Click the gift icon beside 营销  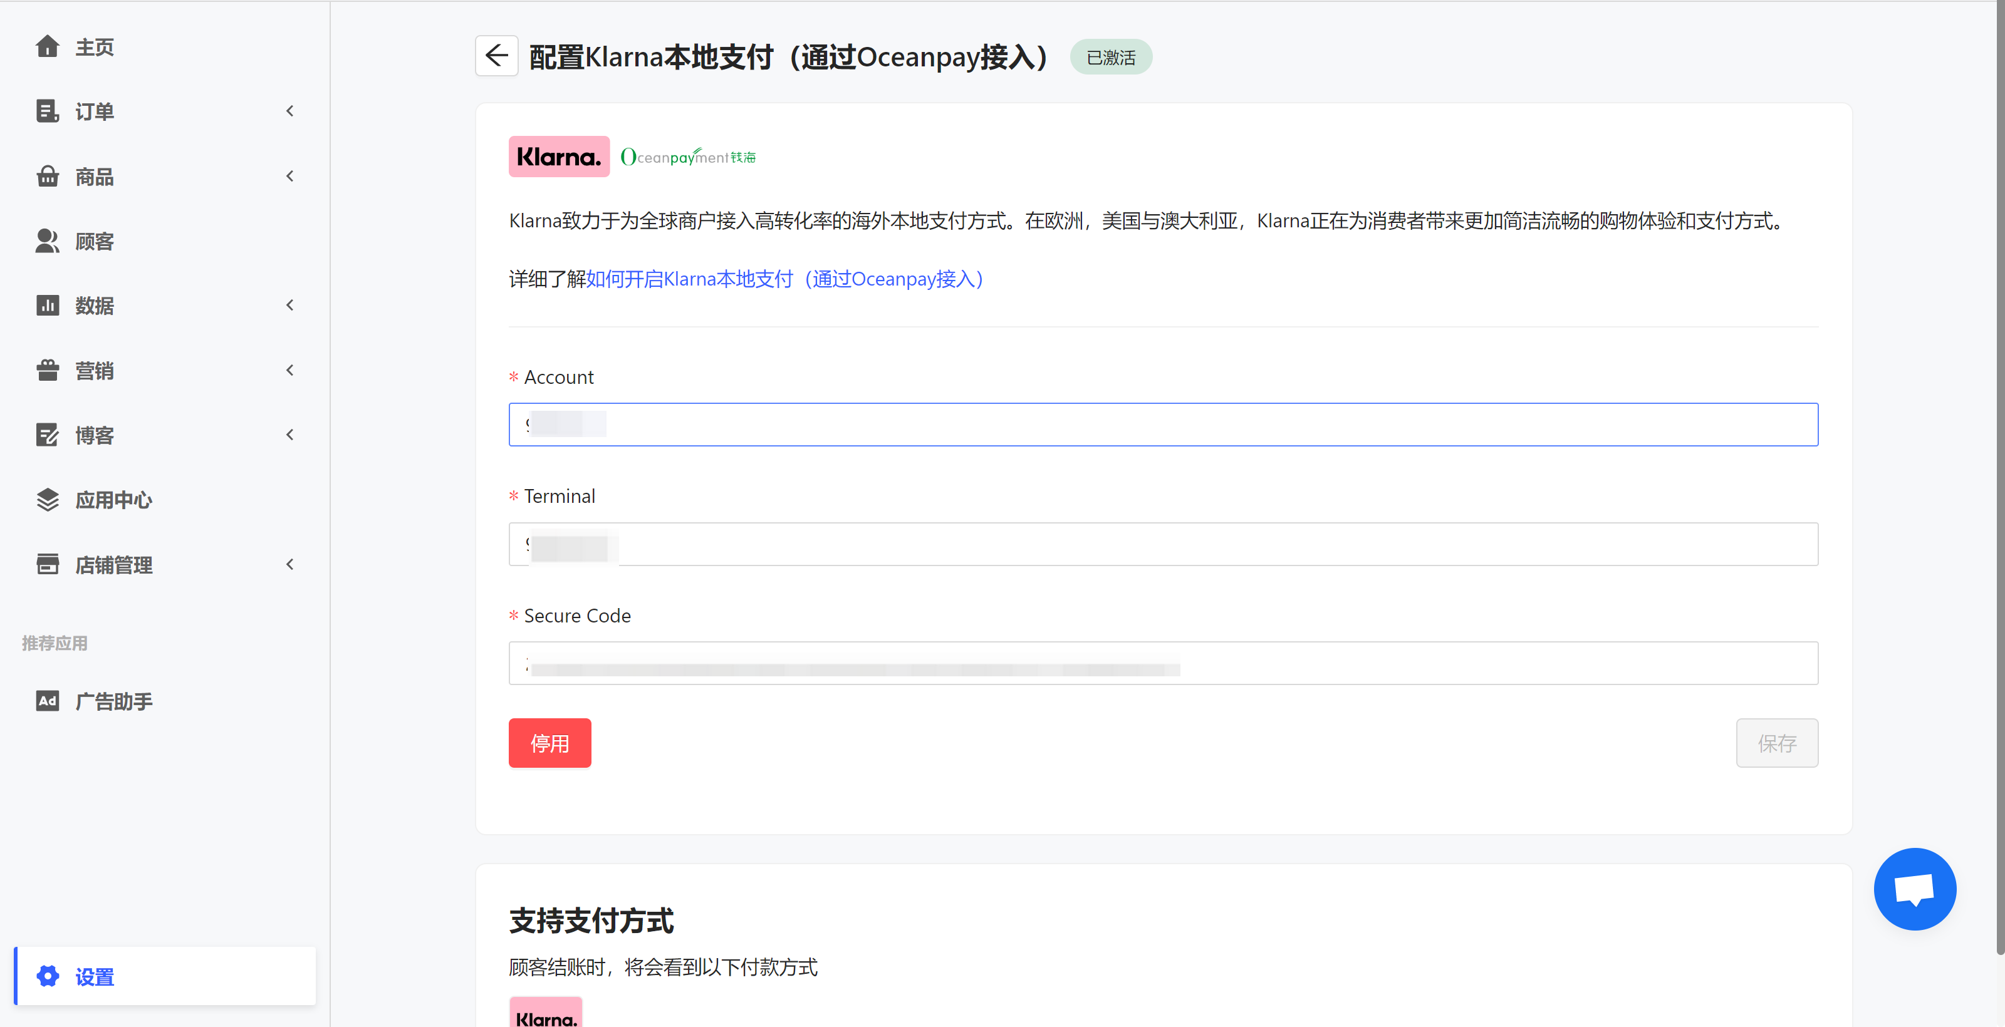tap(48, 370)
